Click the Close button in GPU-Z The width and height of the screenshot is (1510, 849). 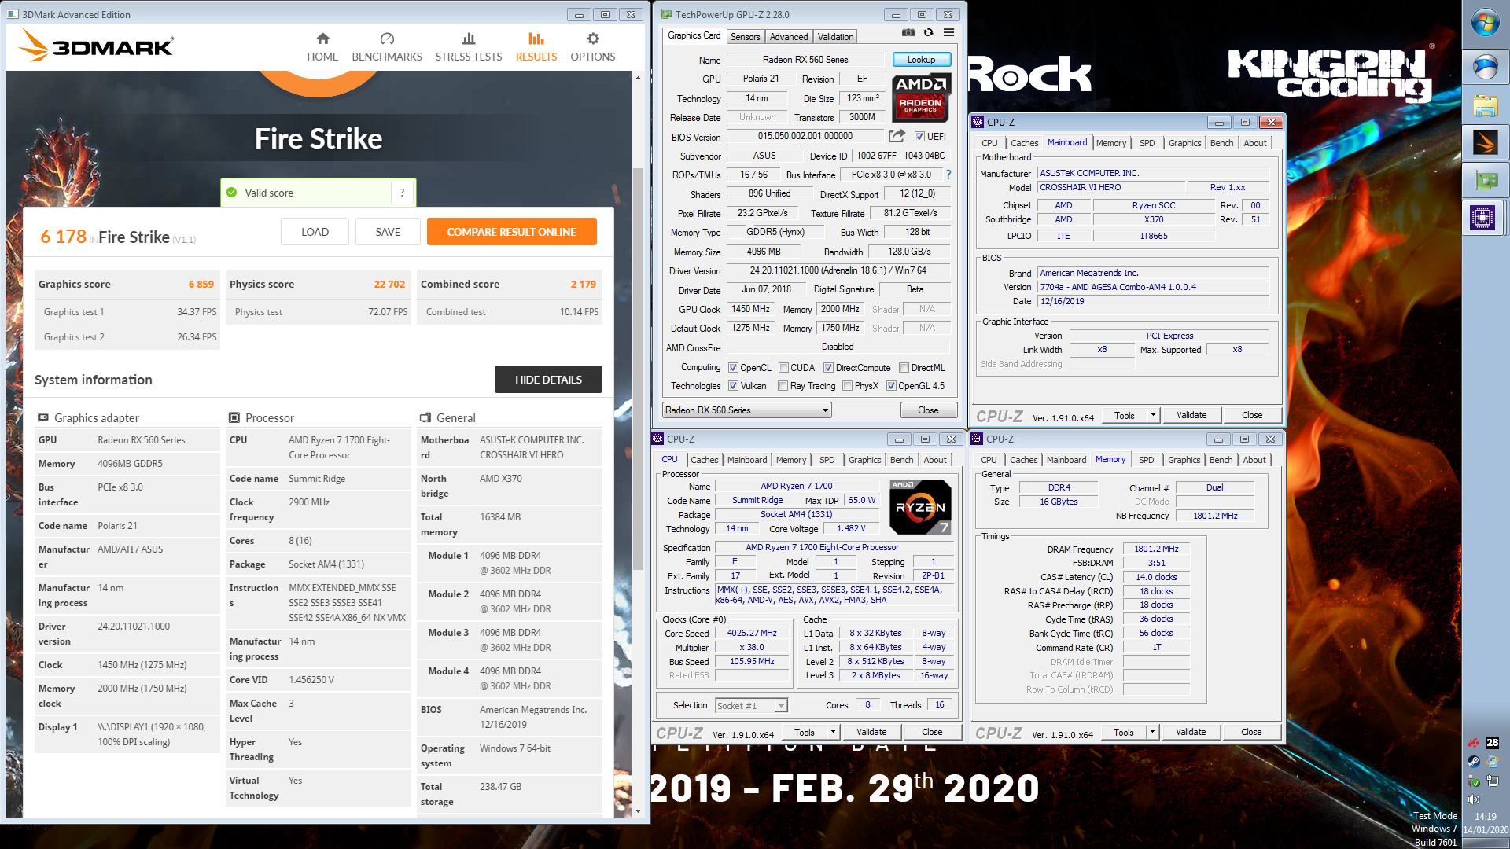point(928,410)
